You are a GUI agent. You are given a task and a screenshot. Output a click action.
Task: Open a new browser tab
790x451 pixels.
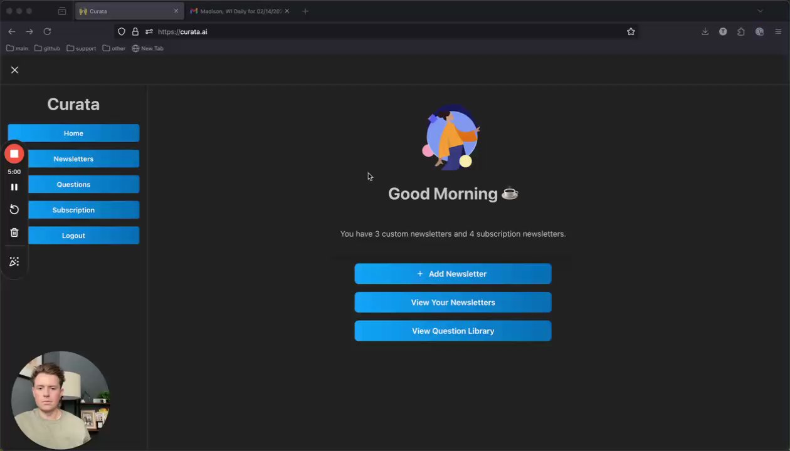tap(305, 11)
